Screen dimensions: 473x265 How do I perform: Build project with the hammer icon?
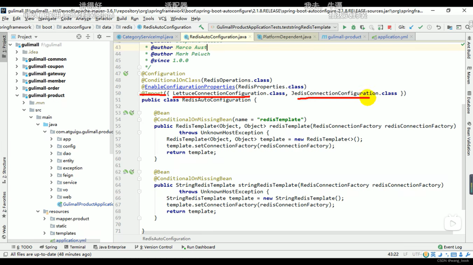201,27
